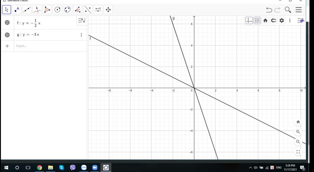Toggle visibility of line g
The image size is (314, 172).
tap(7, 35)
